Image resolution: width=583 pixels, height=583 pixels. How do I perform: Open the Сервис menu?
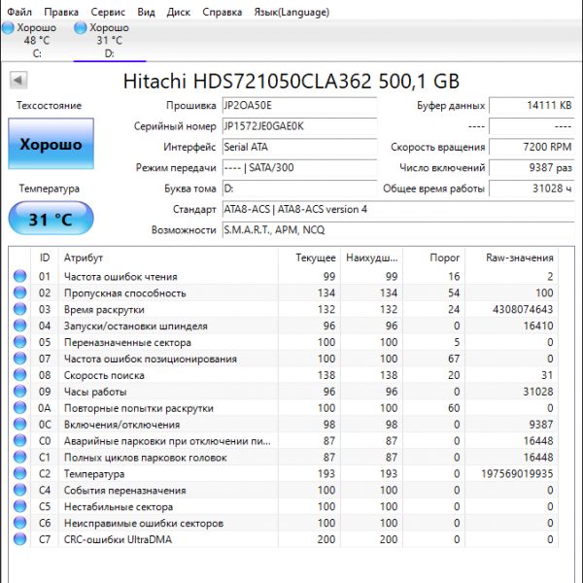[x=107, y=12]
